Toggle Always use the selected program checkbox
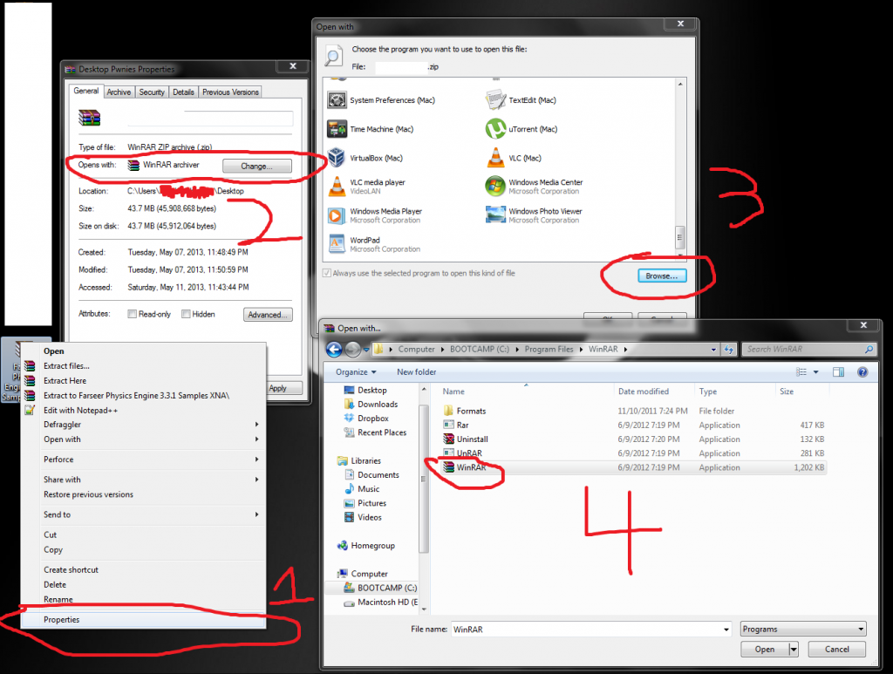The width and height of the screenshot is (893, 674). pos(327,273)
